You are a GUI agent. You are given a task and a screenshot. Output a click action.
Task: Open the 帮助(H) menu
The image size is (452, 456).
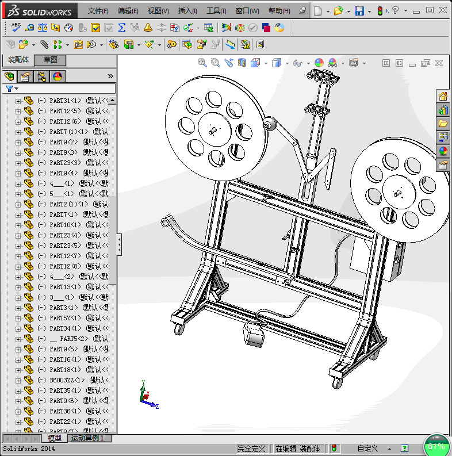(279, 11)
